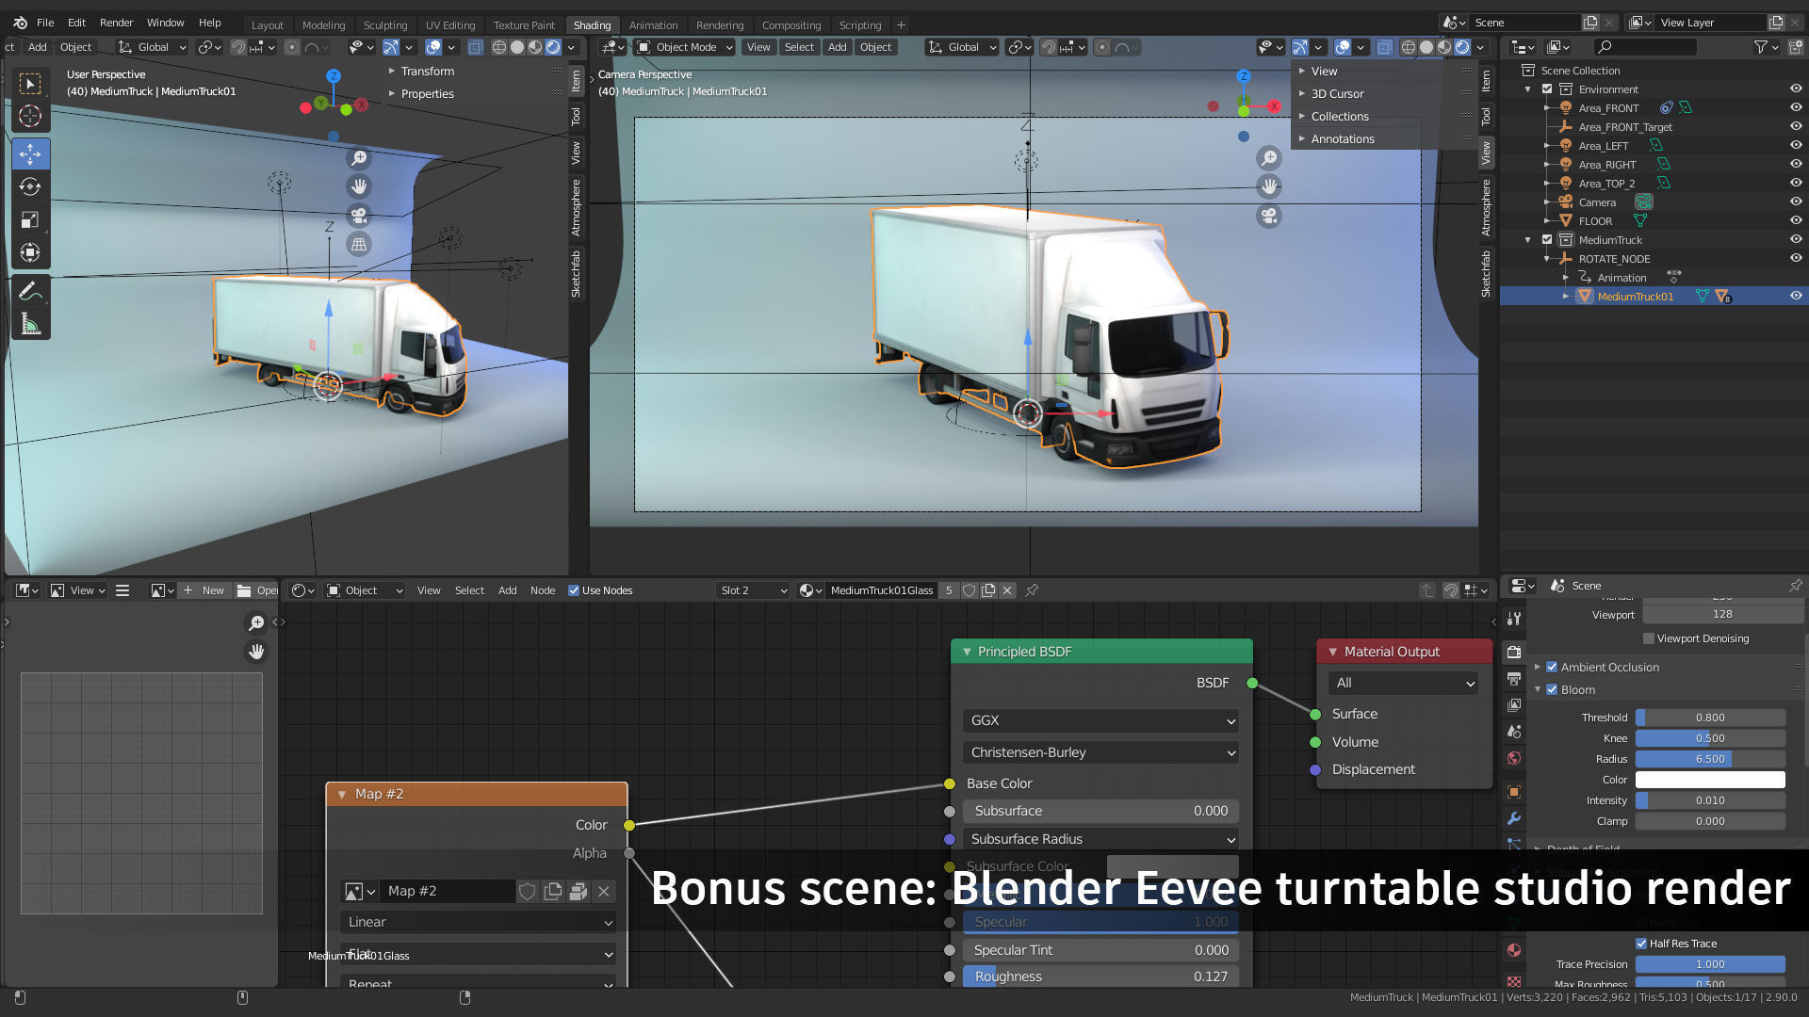Activate the Transform tool in the left toolbar
This screenshot has width=1809, height=1017.
(30, 252)
